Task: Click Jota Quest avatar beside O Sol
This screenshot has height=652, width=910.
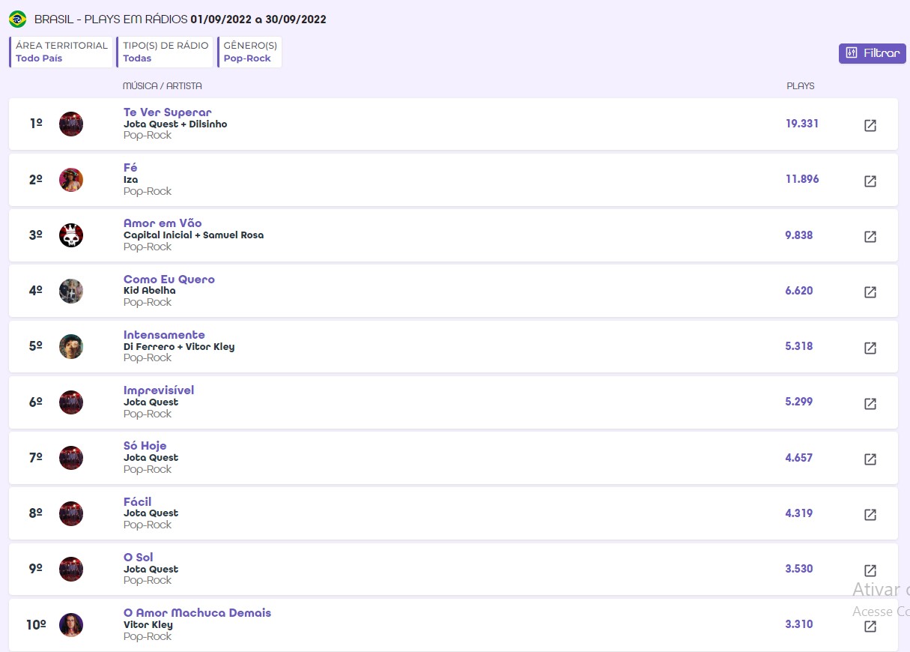Action: [x=71, y=569]
